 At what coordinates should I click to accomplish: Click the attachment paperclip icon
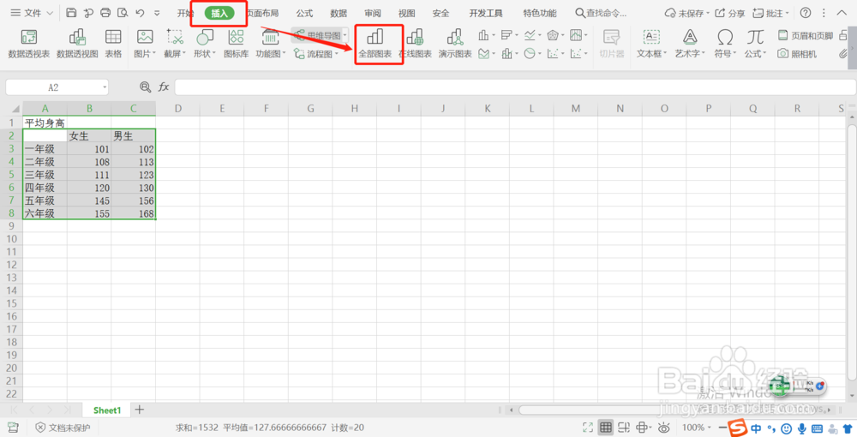coord(844,53)
